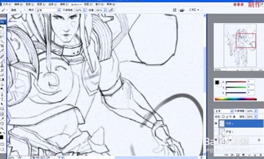Change the screen mode at toolbox bottom
Viewport: 264px width, 159px height.
coord(2,149)
